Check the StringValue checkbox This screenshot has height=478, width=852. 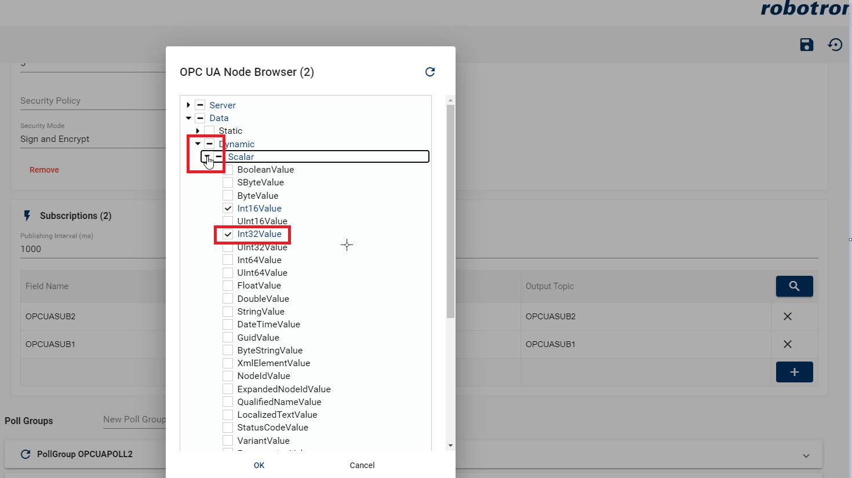click(x=228, y=312)
